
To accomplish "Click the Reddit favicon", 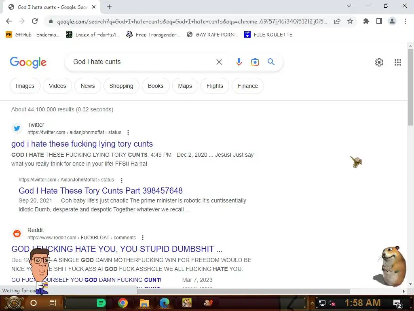I will [17, 234].
